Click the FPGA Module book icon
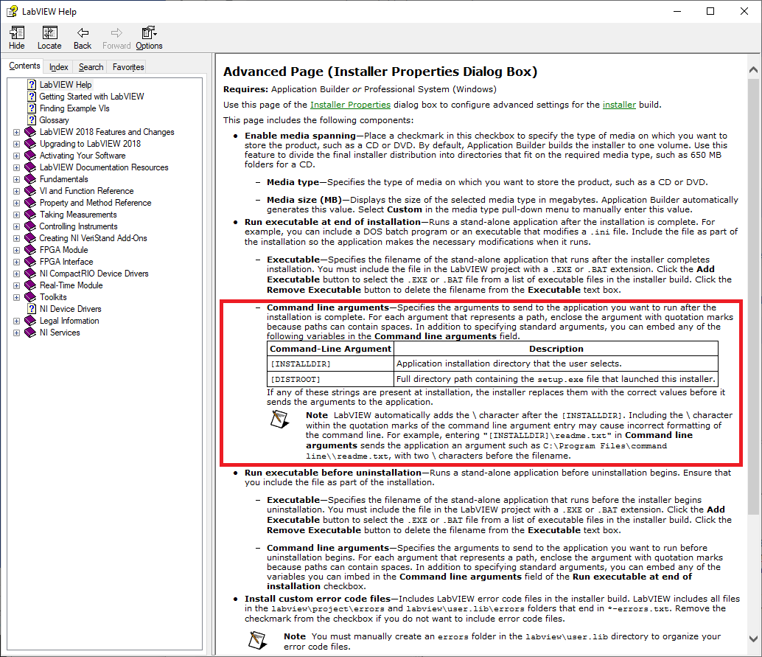 [30, 250]
